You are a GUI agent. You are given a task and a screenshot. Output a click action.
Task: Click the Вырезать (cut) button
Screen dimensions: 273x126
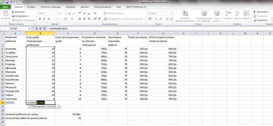[18, 12]
